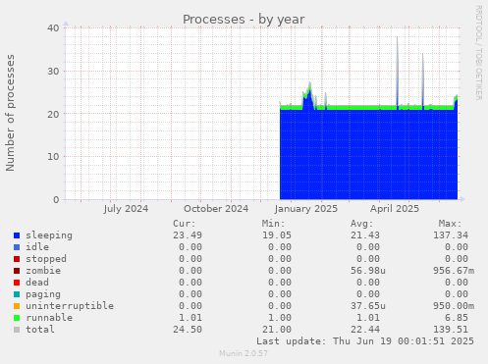This screenshot has width=488, height=364.
Task: Click the y-axis label 10
Action: [x=53, y=157]
